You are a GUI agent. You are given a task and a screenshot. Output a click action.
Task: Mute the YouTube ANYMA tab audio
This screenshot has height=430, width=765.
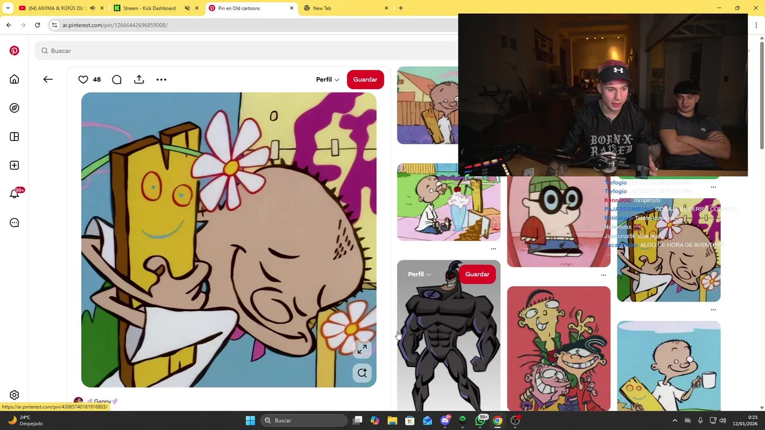[x=92, y=8]
